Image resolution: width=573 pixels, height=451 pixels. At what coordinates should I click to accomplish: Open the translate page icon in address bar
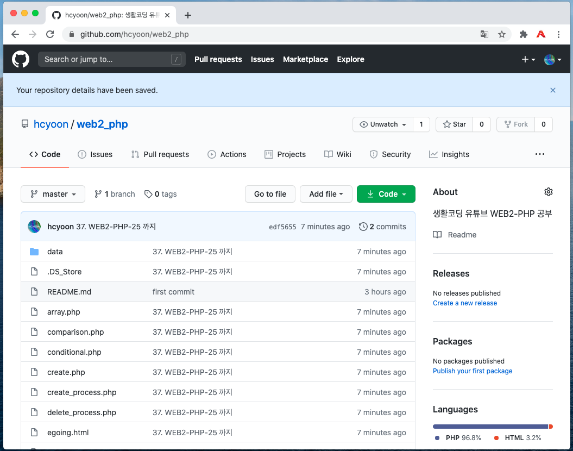484,34
